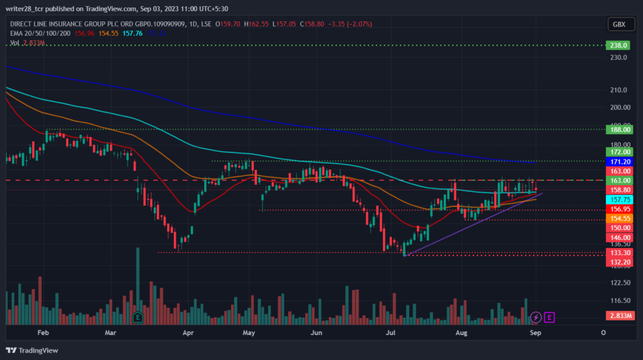The height and width of the screenshot is (360, 643).
Task: Click the orange EMA value 154.55 in legend
Action: coord(108,34)
